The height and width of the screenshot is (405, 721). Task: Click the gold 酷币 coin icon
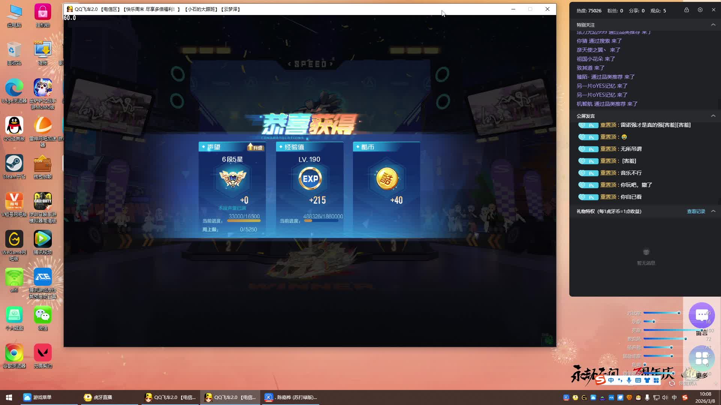pyautogui.click(x=386, y=179)
